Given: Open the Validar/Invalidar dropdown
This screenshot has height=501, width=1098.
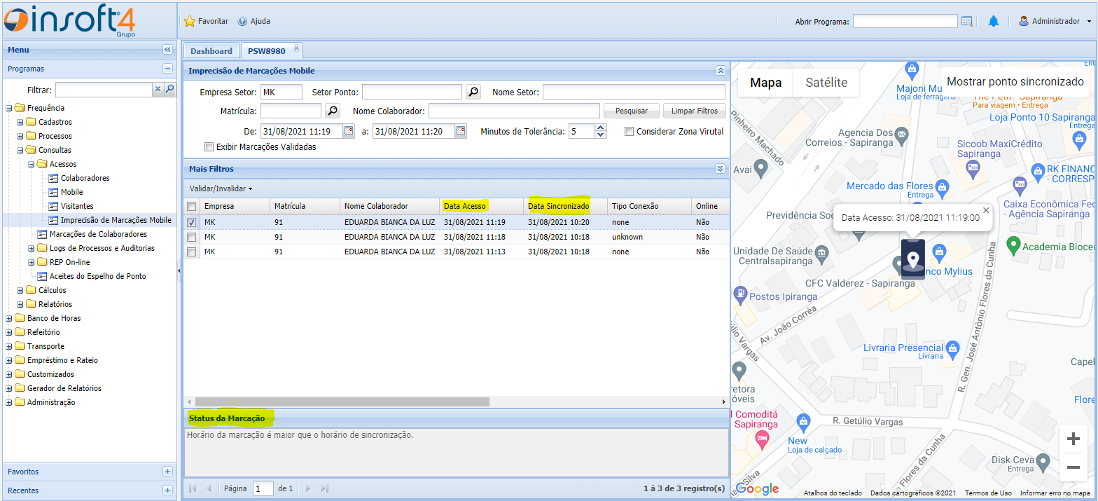Looking at the screenshot, I should point(221,188).
